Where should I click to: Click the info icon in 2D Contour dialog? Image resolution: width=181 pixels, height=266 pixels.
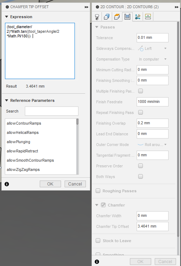97,262
